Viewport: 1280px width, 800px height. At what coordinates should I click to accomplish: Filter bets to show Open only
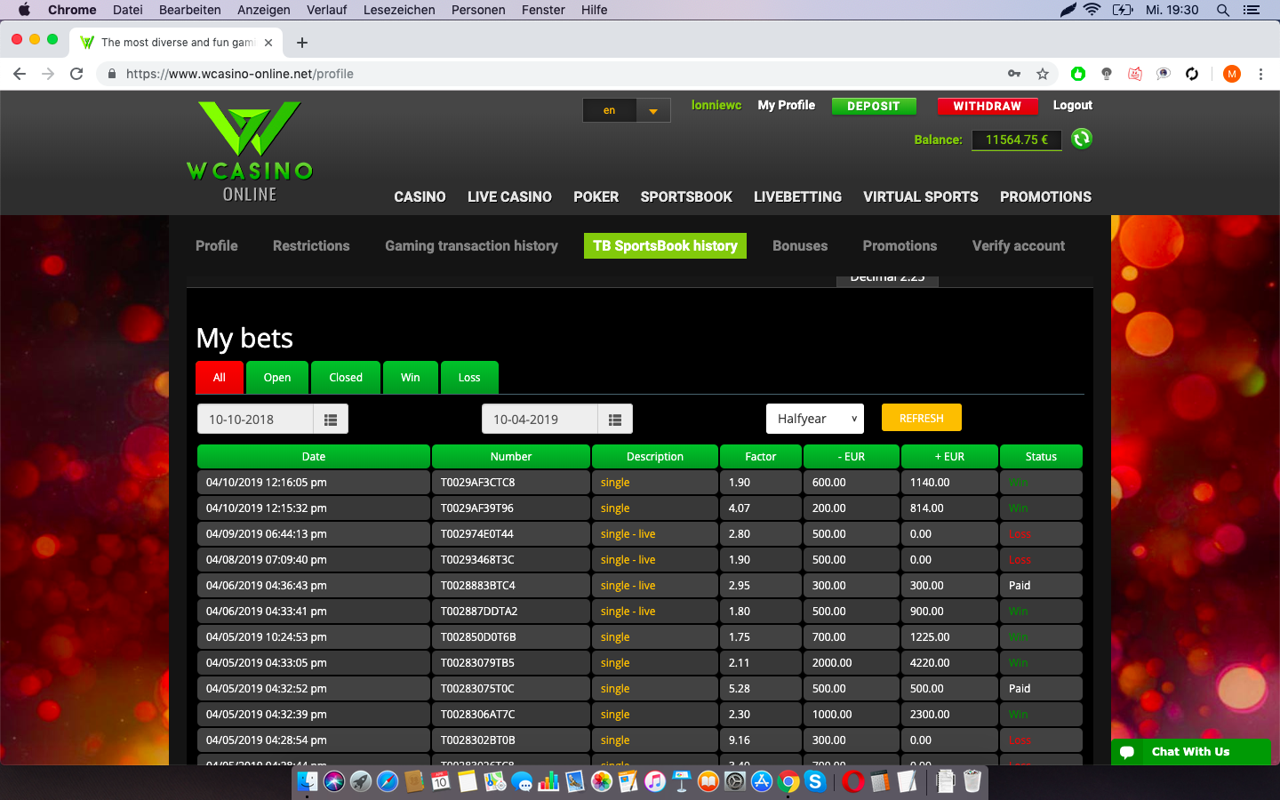point(277,378)
